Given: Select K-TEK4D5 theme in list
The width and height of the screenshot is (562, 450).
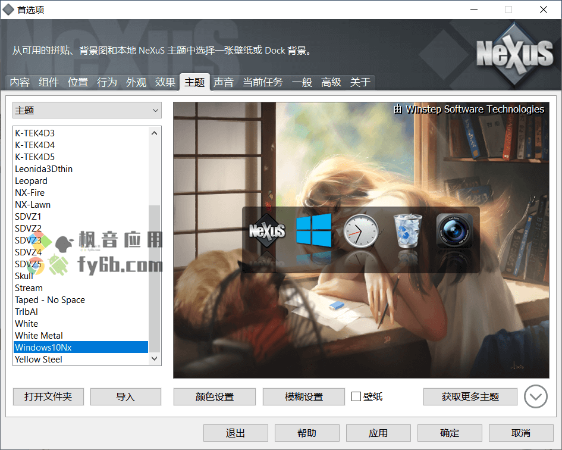Looking at the screenshot, I should click(x=81, y=157).
